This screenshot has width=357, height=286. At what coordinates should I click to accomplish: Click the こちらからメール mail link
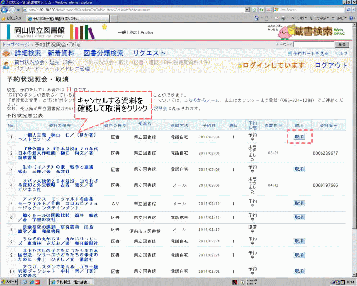(202, 100)
